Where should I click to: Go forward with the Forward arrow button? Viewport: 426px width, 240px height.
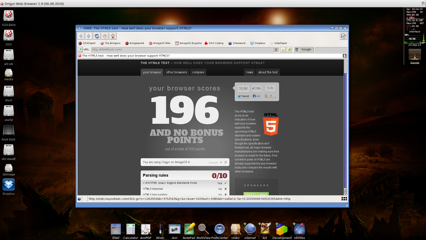point(89,36)
